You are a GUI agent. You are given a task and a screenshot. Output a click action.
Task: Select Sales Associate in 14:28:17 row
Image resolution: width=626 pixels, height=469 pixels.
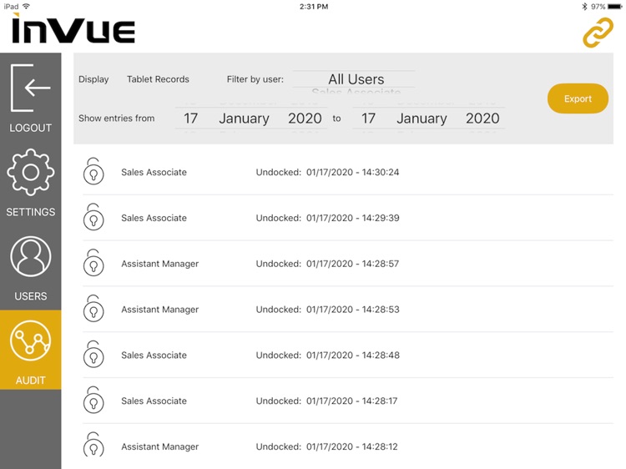[x=154, y=401]
